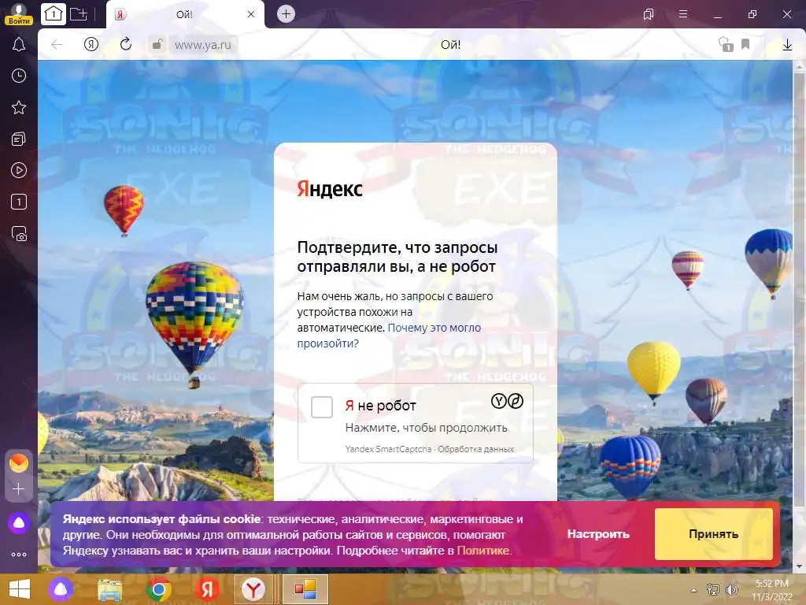Open Google Chrome from taskbar
Viewport: 806px width, 605px height.
pyautogui.click(x=158, y=589)
